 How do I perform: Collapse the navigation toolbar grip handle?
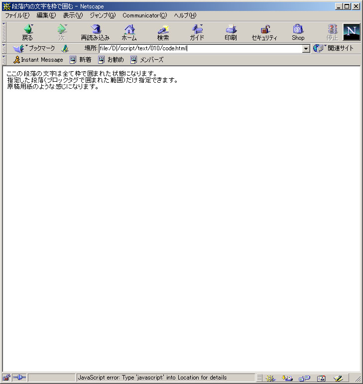click(x=4, y=32)
